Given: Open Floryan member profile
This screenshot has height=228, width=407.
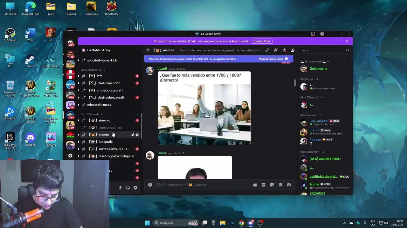Looking at the screenshot, I should (x=325, y=141).
